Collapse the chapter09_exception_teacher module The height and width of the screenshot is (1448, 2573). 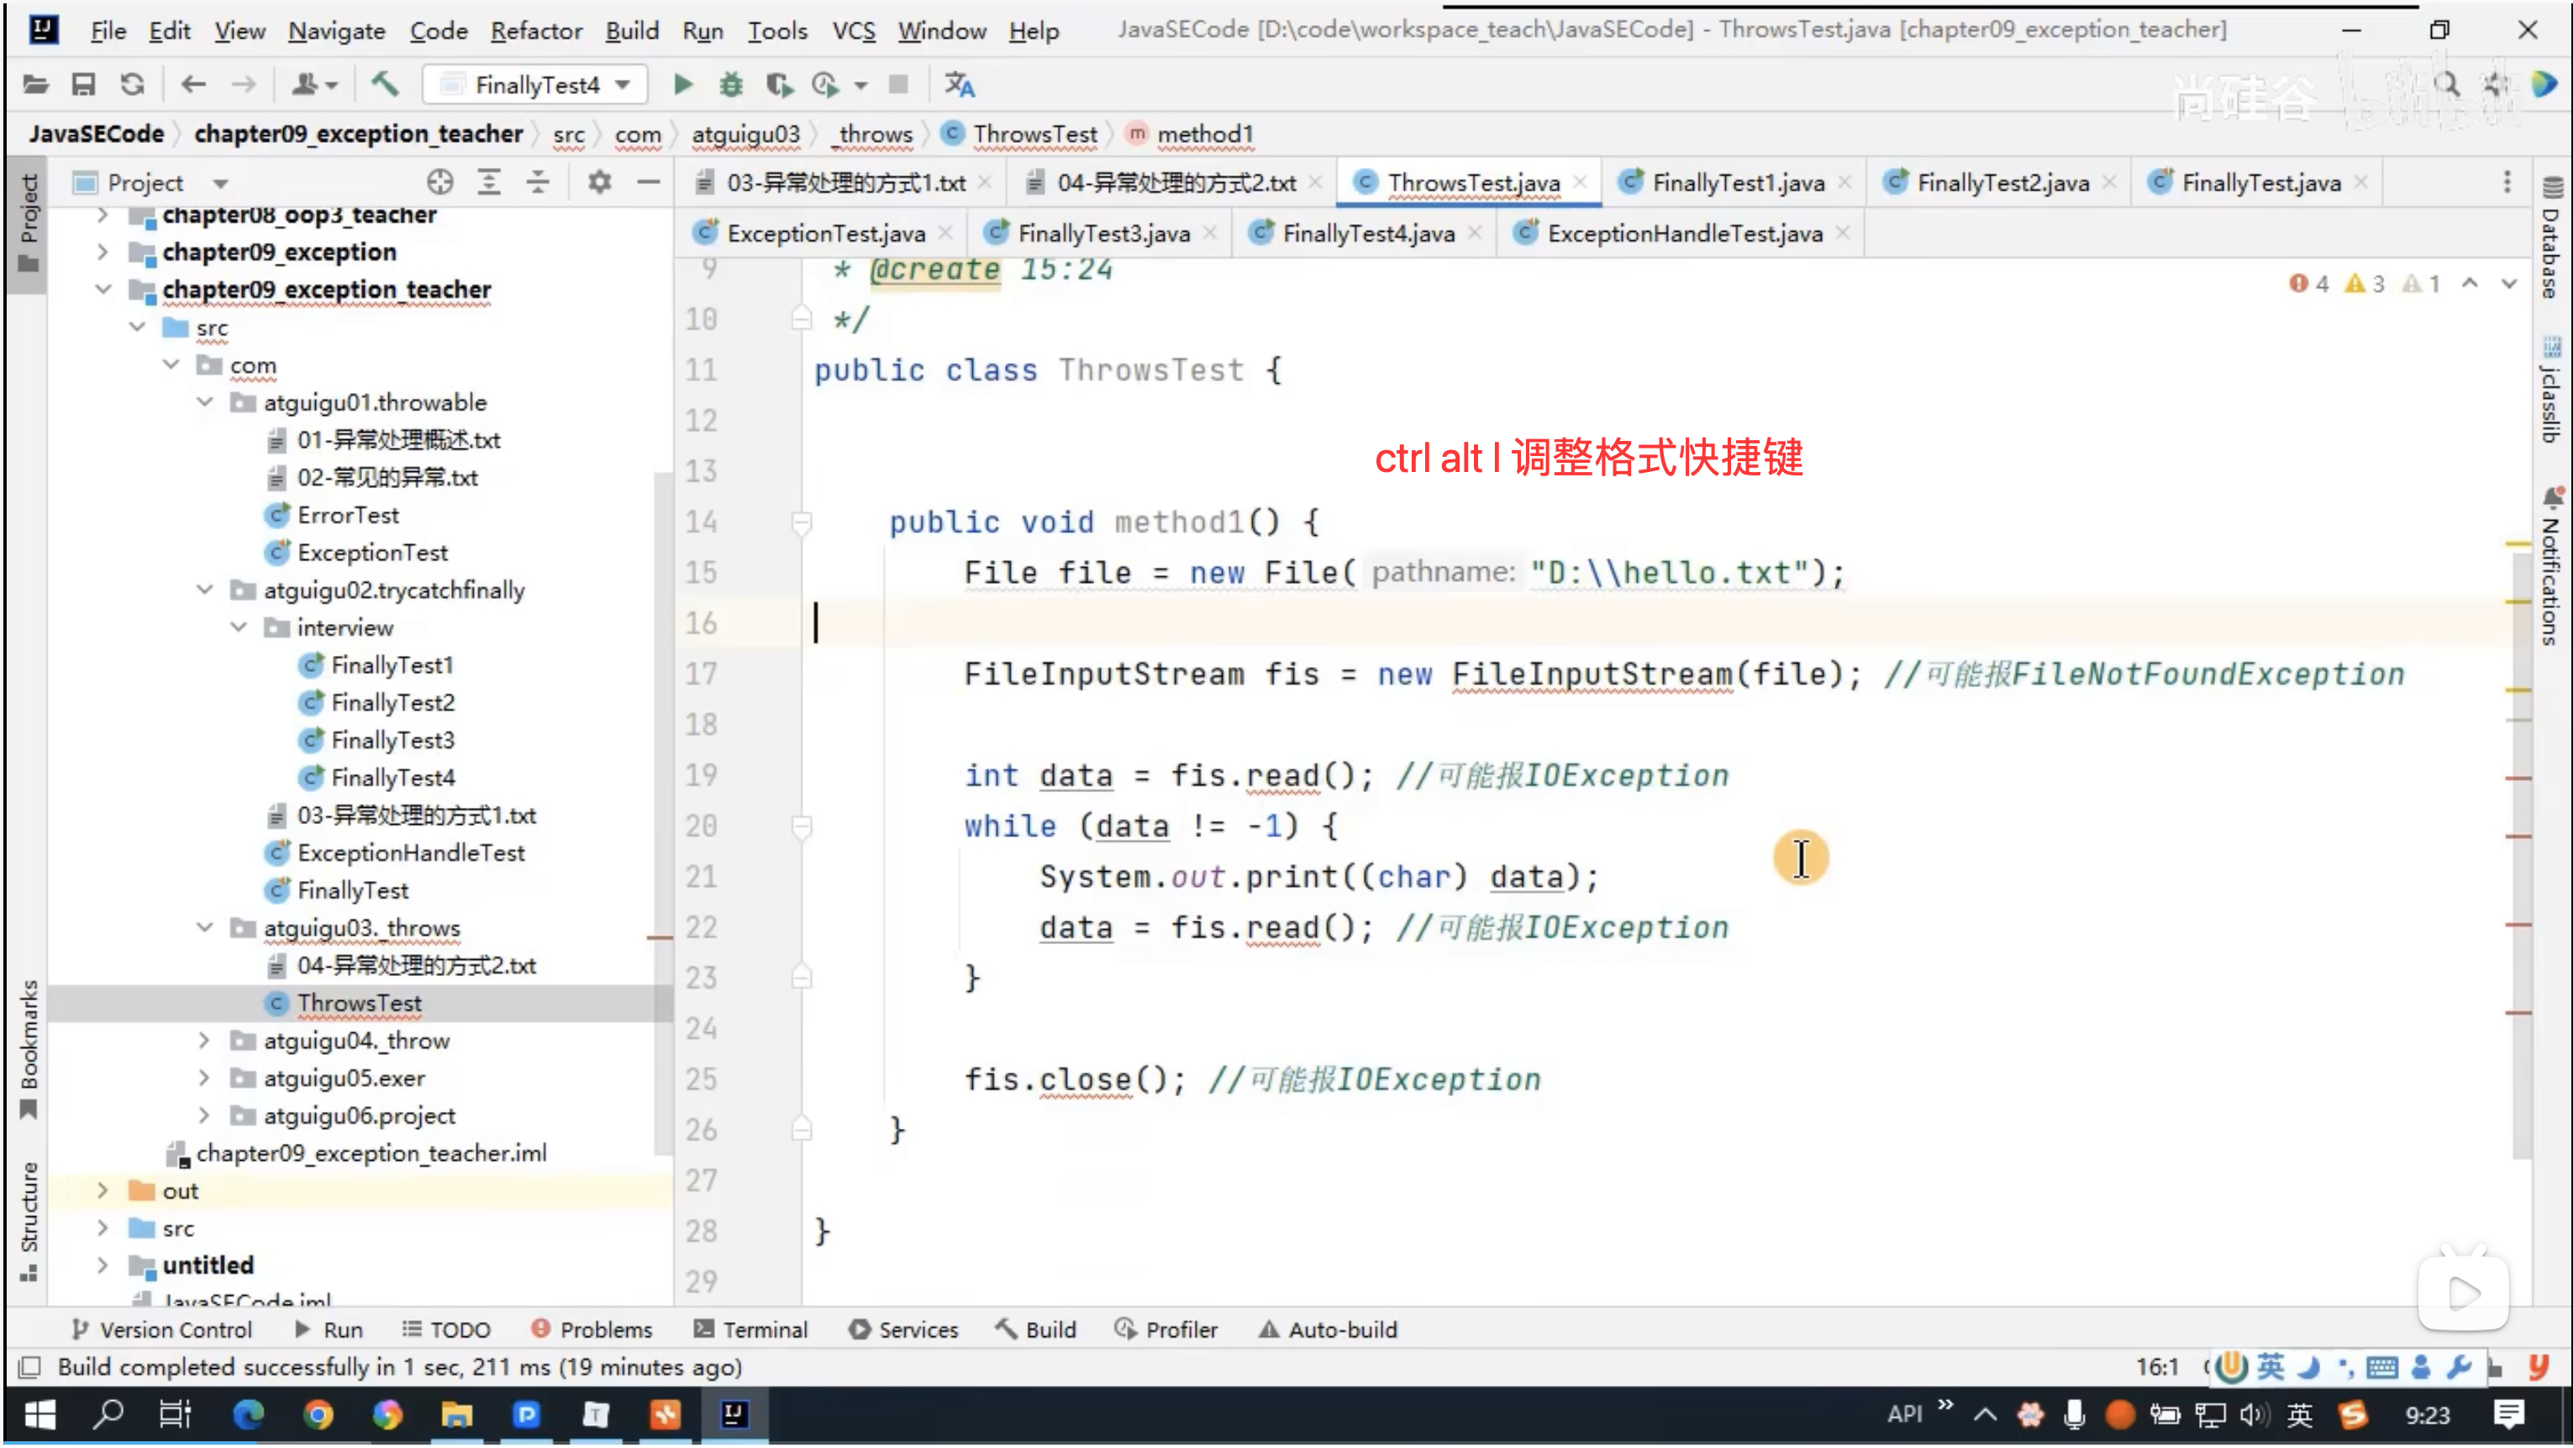coord(103,290)
